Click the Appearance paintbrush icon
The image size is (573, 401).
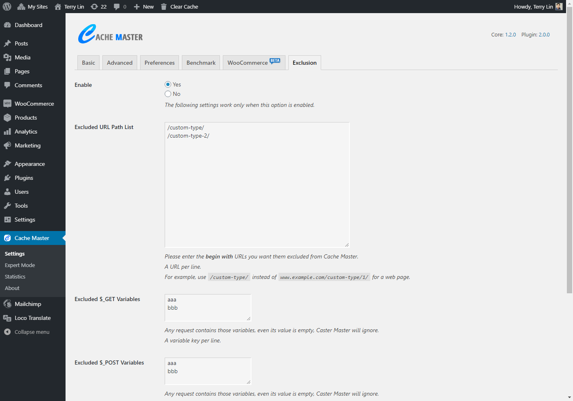[7, 164]
